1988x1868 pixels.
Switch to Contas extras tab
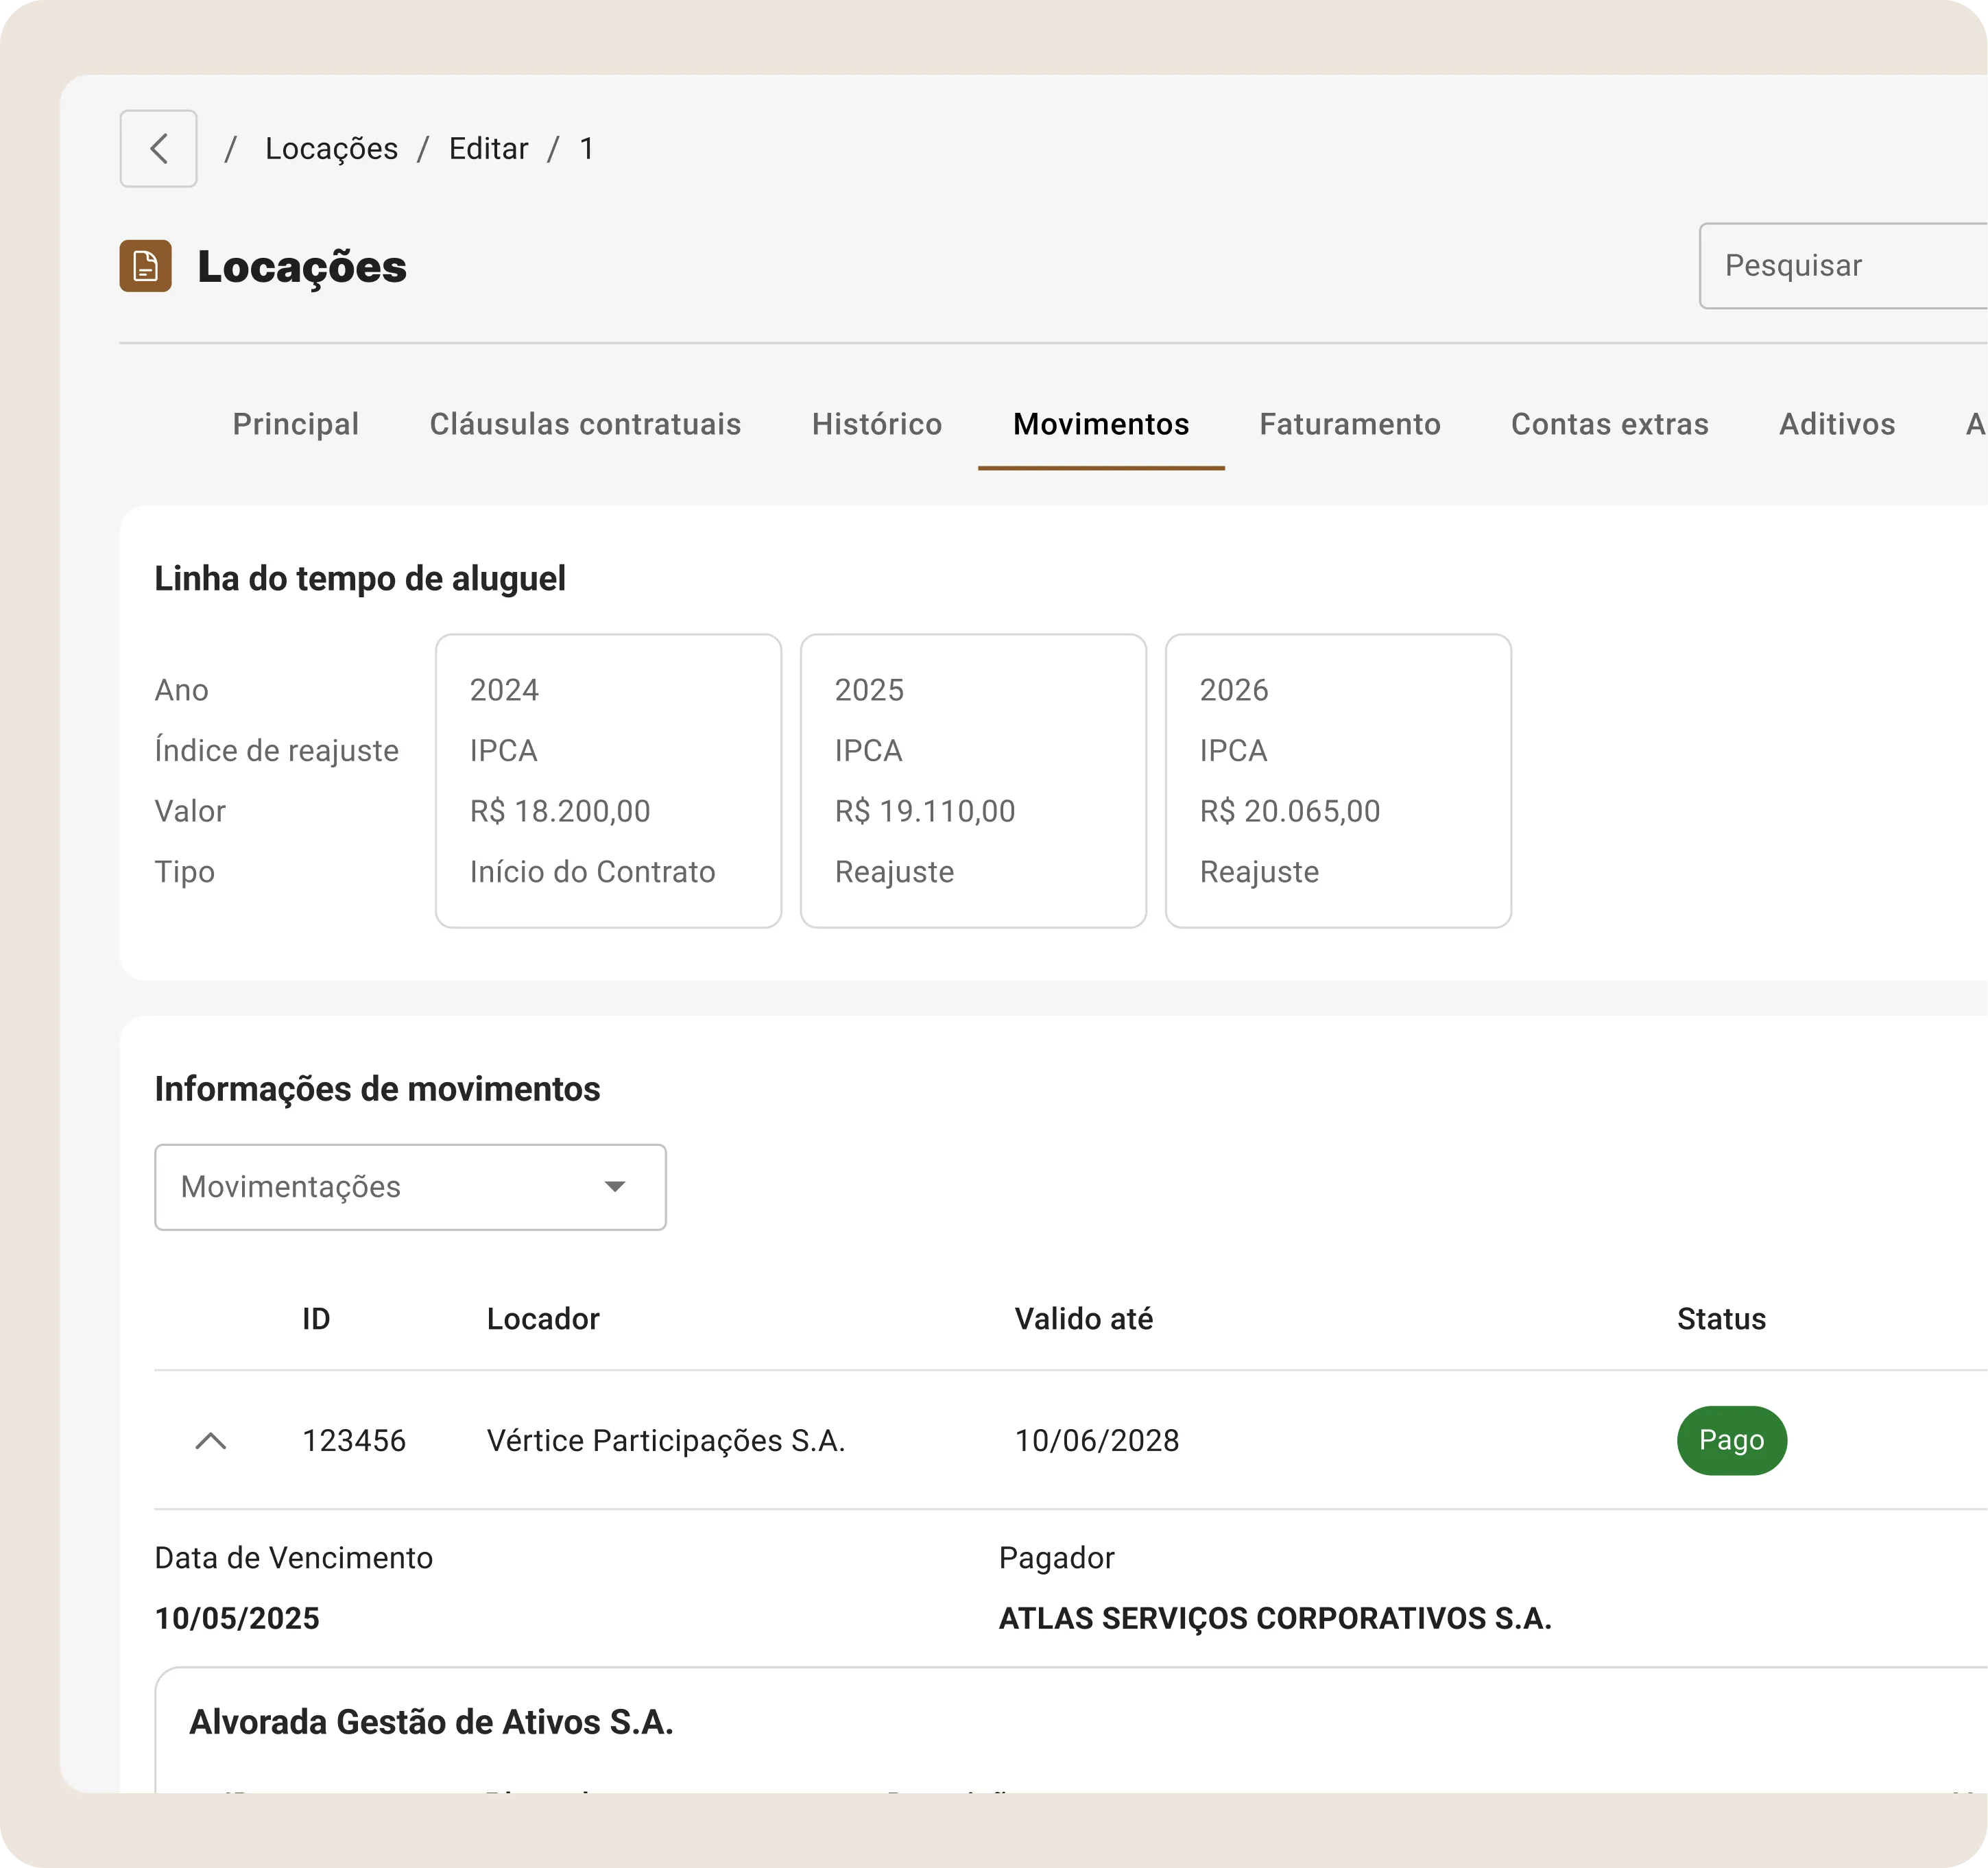[x=1609, y=424]
